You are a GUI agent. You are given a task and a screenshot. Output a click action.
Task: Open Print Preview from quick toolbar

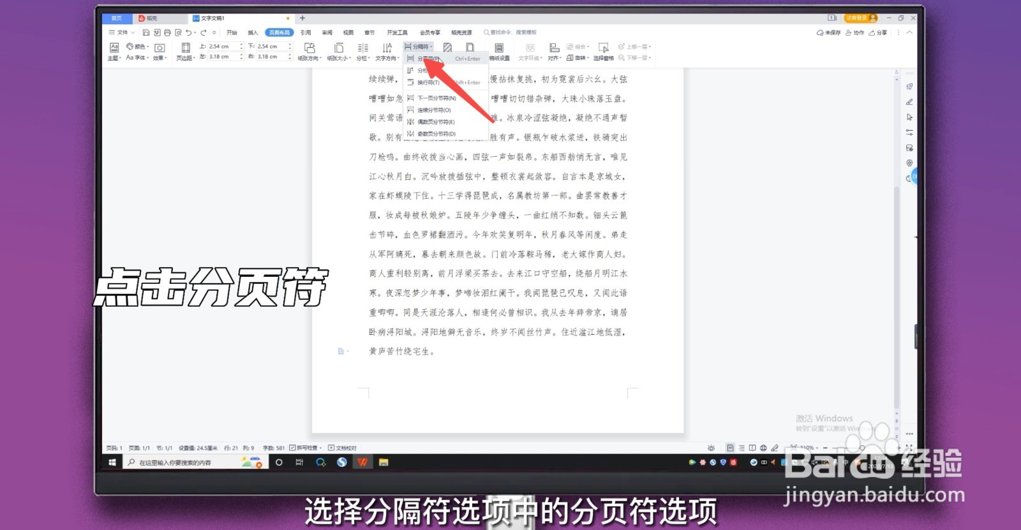(178, 33)
